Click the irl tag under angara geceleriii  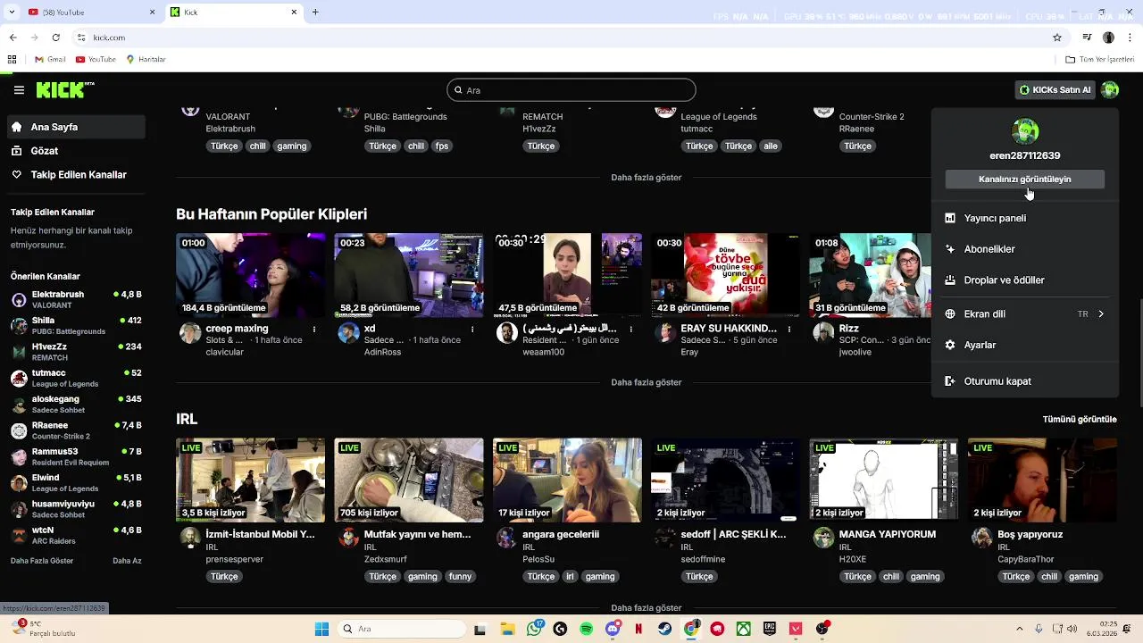coord(570,577)
